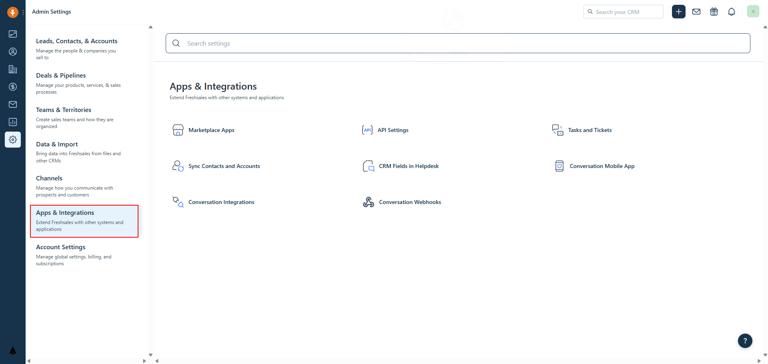Open Conversation Integrations link
Screen dimensions: 768x364
click(221, 202)
